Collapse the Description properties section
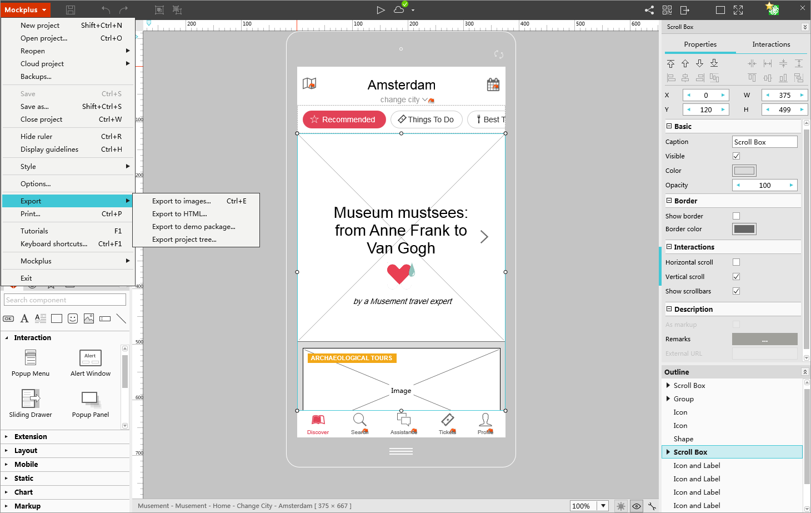The height and width of the screenshot is (513, 811). pos(669,309)
